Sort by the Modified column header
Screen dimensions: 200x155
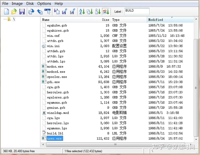coord(170,20)
